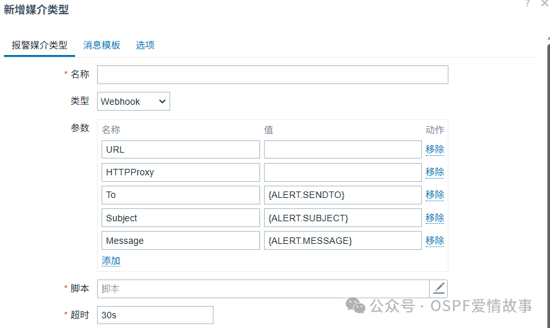Remove the To parameter row
The height and width of the screenshot is (328, 550).
point(435,195)
